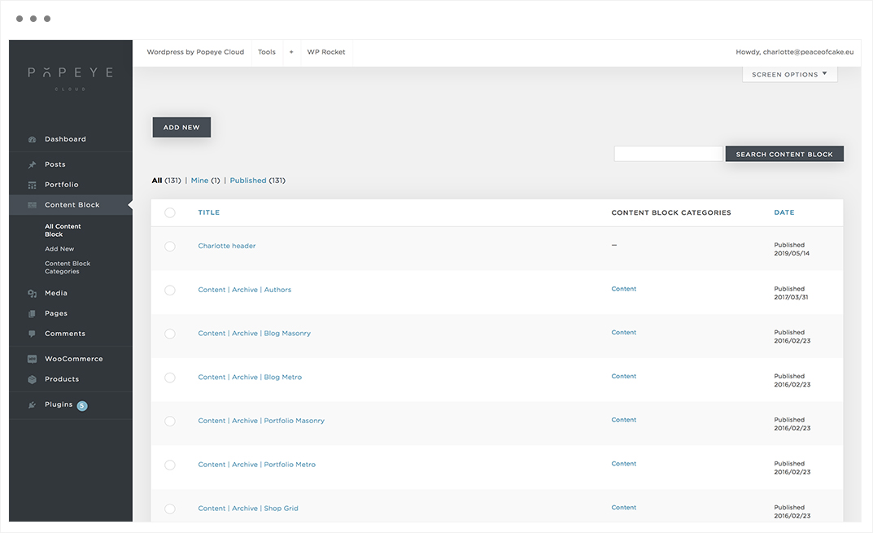Click the Published 2017/03/31 date text
This screenshot has width=873, height=533.
[791, 293]
